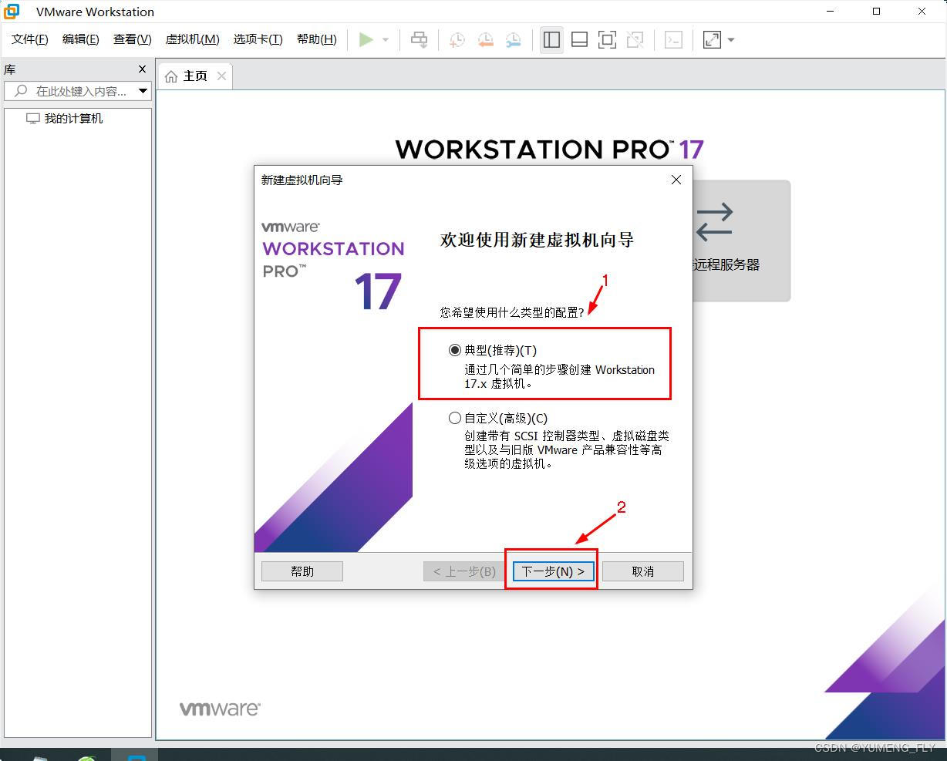
Task: Click the take snapshot clock icon
Action: [457, 39]
